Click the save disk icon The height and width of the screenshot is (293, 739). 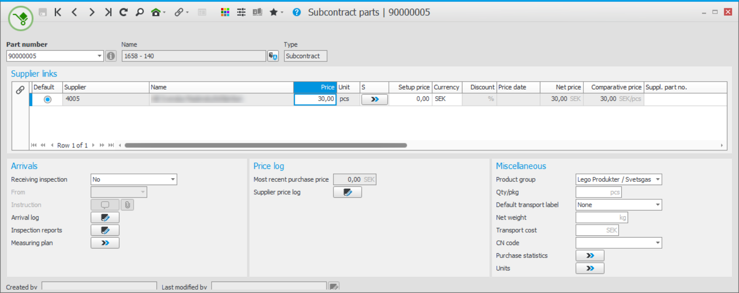point(42,12)
